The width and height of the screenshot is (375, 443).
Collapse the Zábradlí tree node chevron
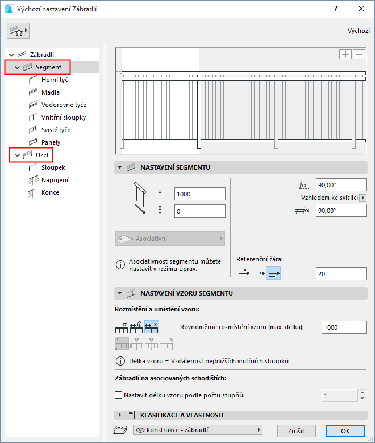[11, 55]
